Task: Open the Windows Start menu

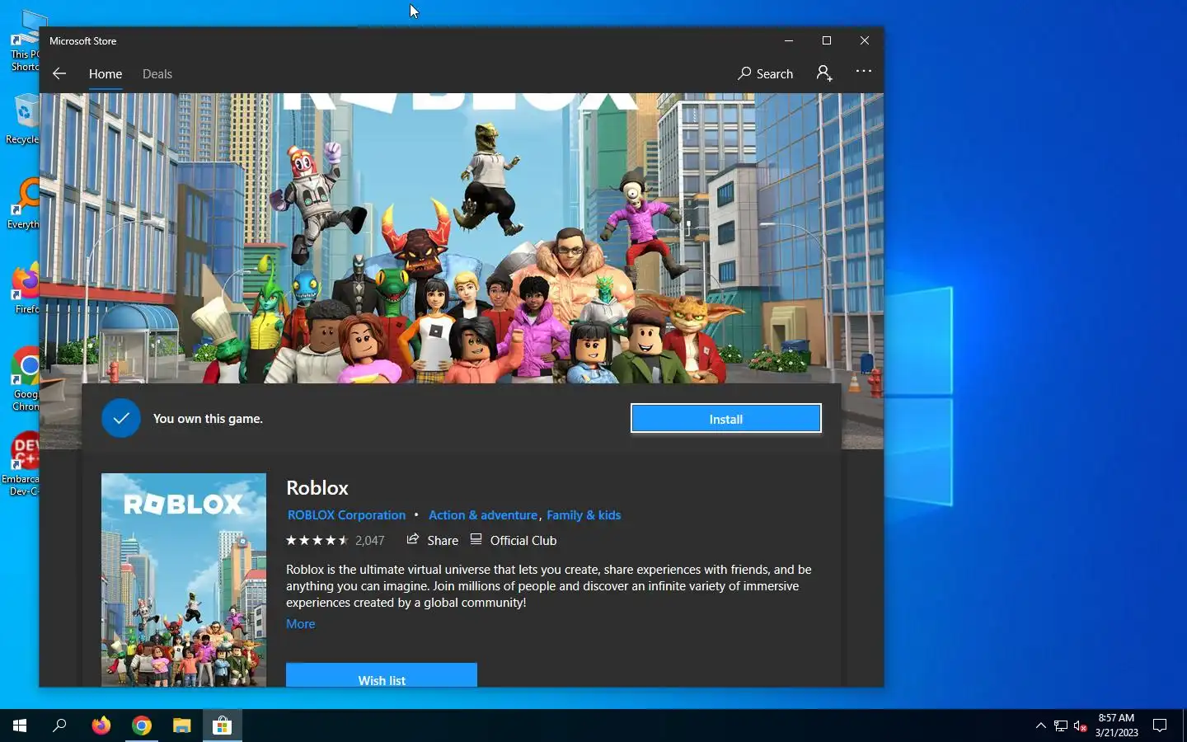Action: coord(20,726)
